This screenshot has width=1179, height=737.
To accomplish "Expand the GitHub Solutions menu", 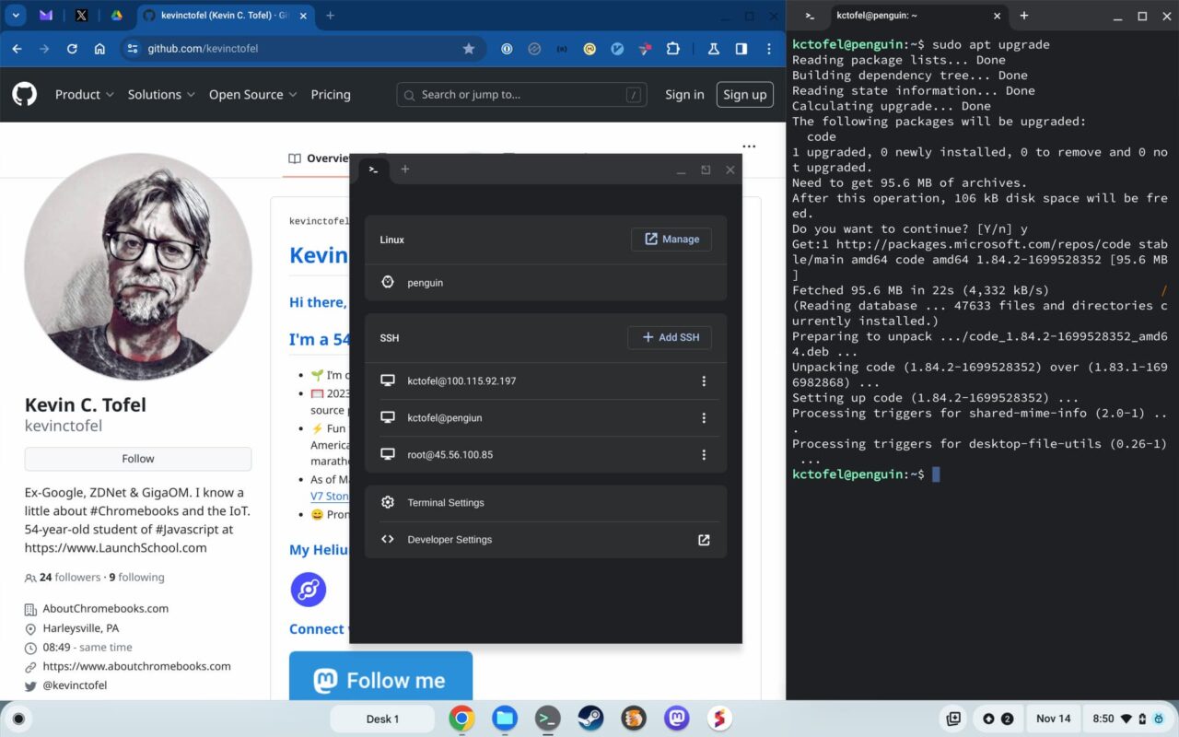I will [x=161, y=94].
